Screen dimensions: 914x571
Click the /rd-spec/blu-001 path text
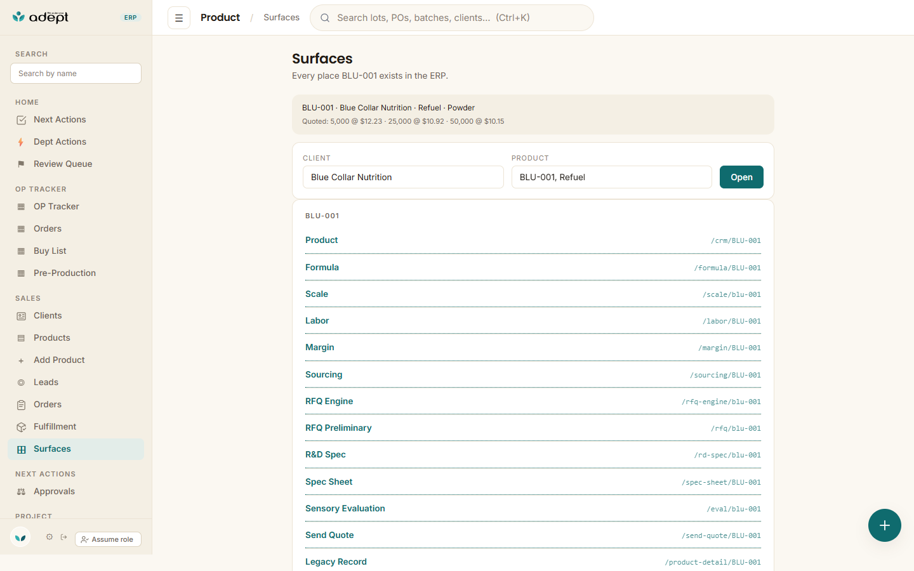tap(727, 455)
